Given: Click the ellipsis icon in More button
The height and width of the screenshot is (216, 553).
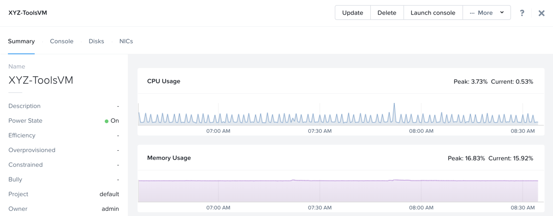Looking at the screenshot, I should pos(472,13).
